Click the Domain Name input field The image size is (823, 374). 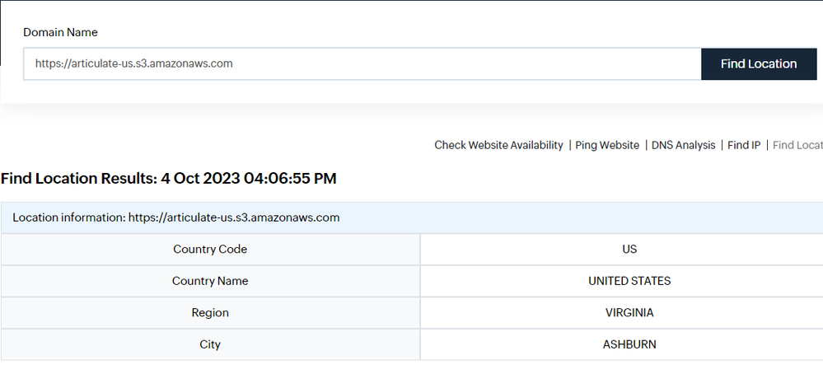point(362,63)
